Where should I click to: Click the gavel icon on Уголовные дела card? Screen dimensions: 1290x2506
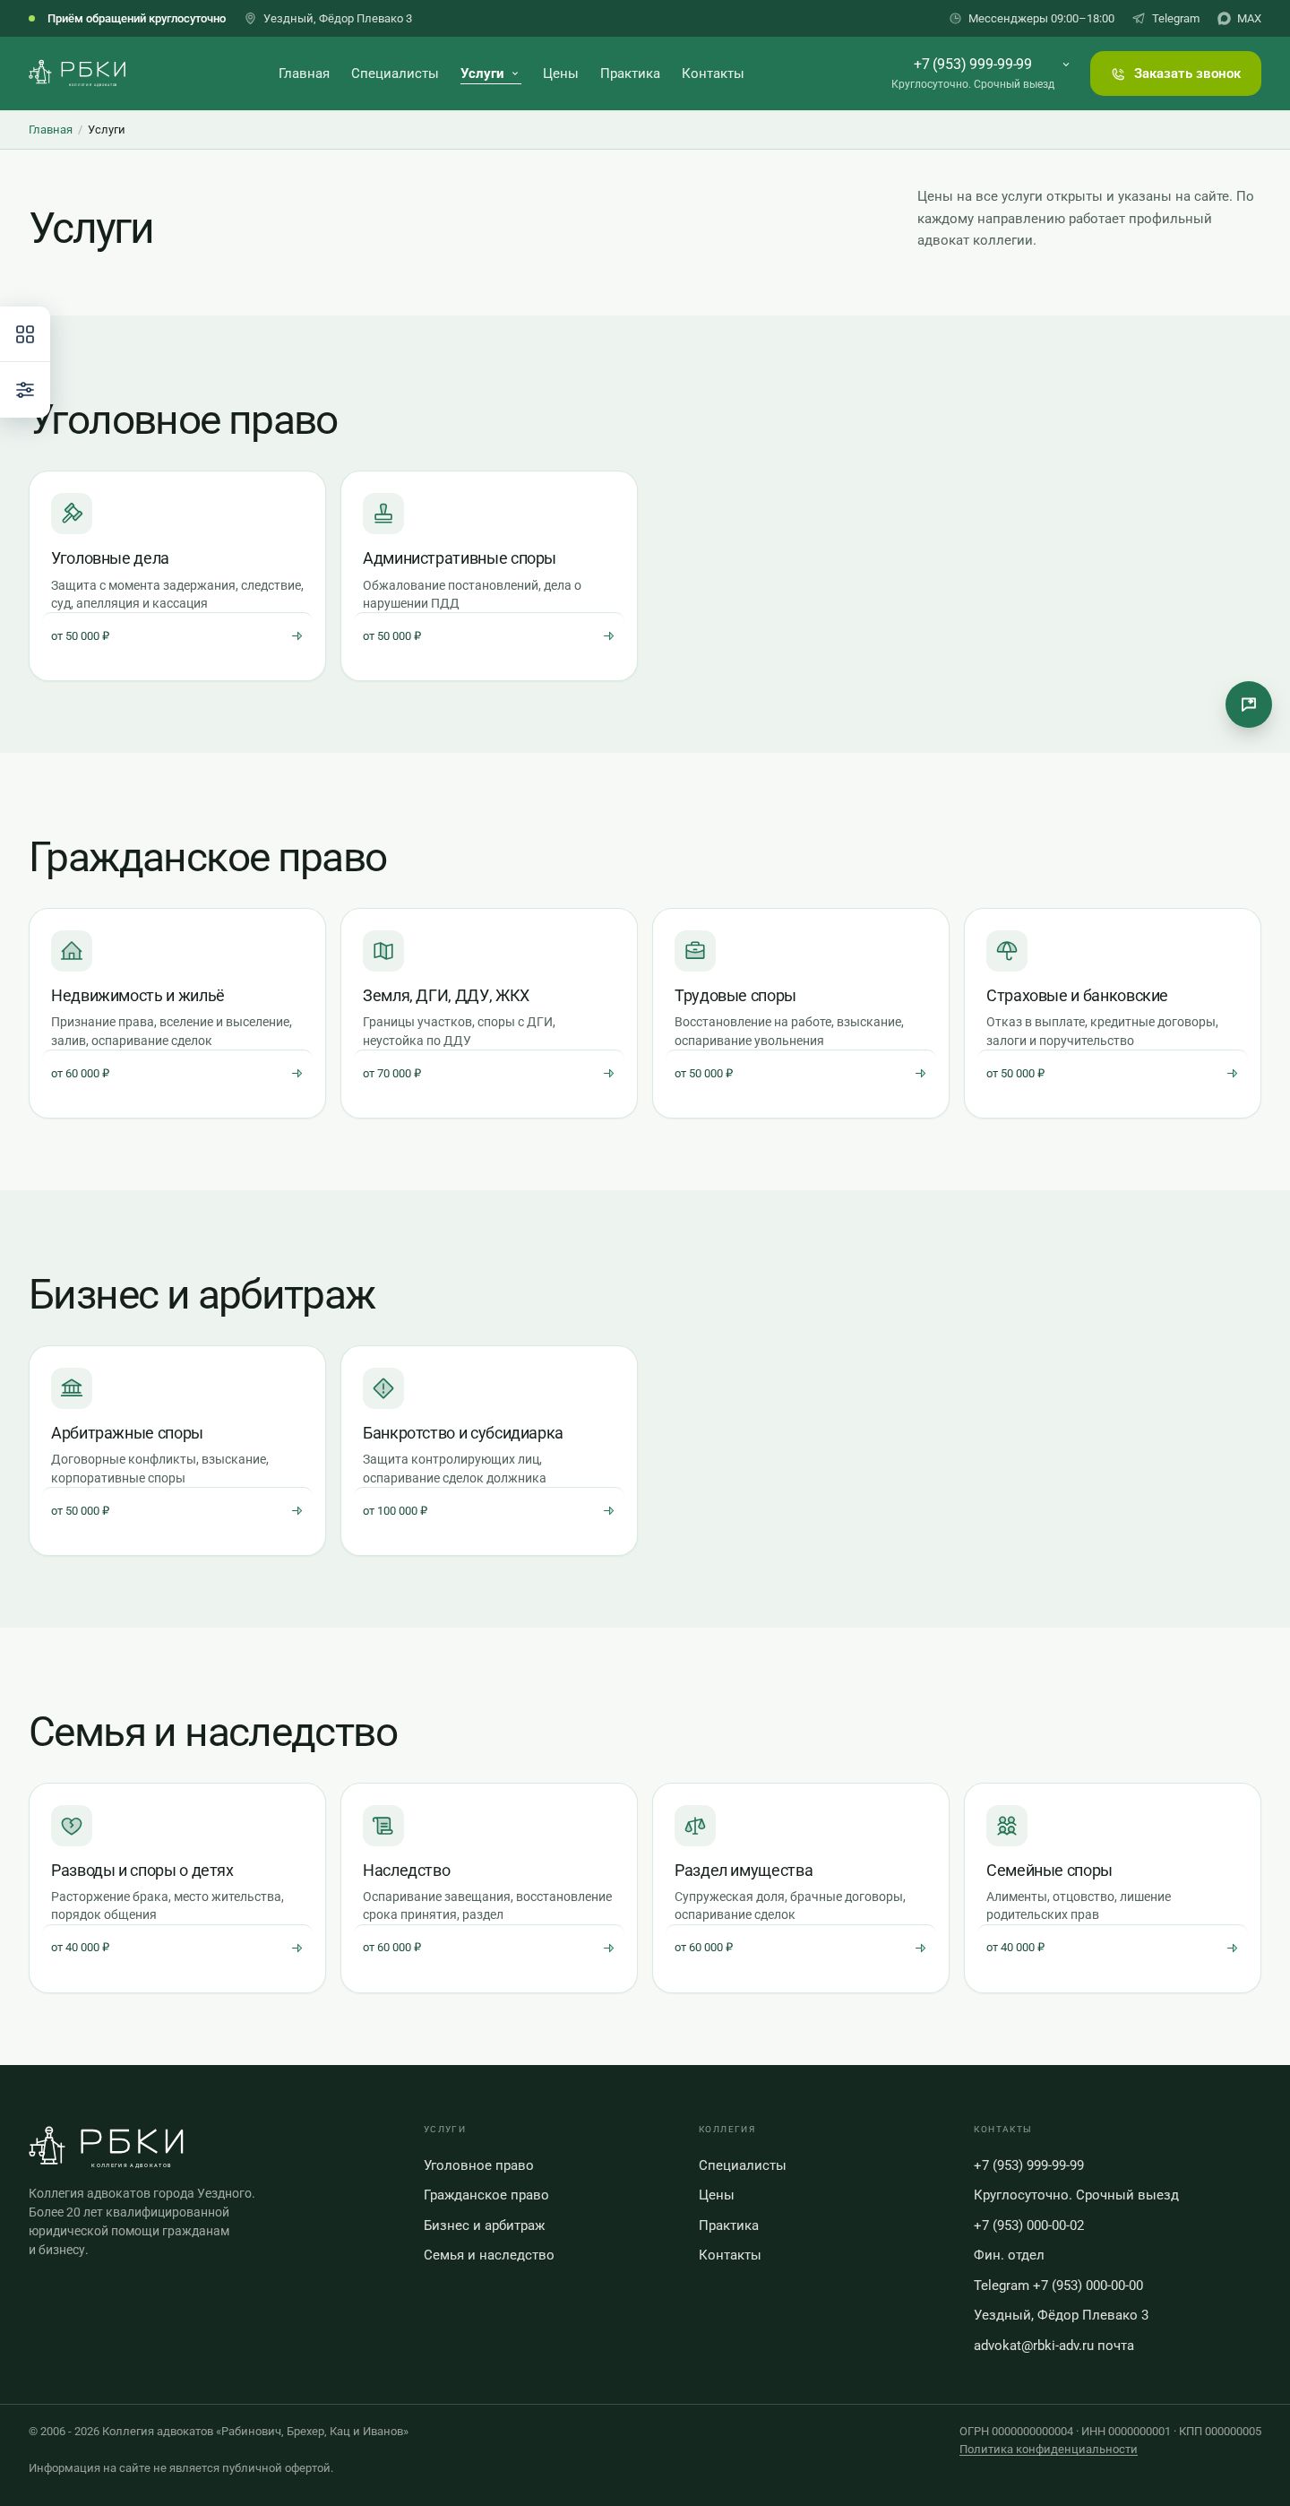pos(72,514)
